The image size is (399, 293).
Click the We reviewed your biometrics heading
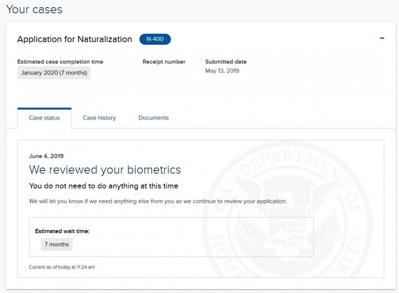pyautogui.click(x=105, y=170)
